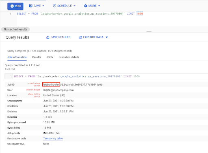Open the Execution details tab
This screenshot has height=153, width=208.
pyautogui.click(x=69, y=57)
